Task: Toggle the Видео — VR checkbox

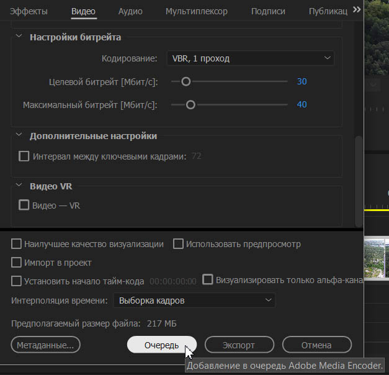Action: coord(24,205)
